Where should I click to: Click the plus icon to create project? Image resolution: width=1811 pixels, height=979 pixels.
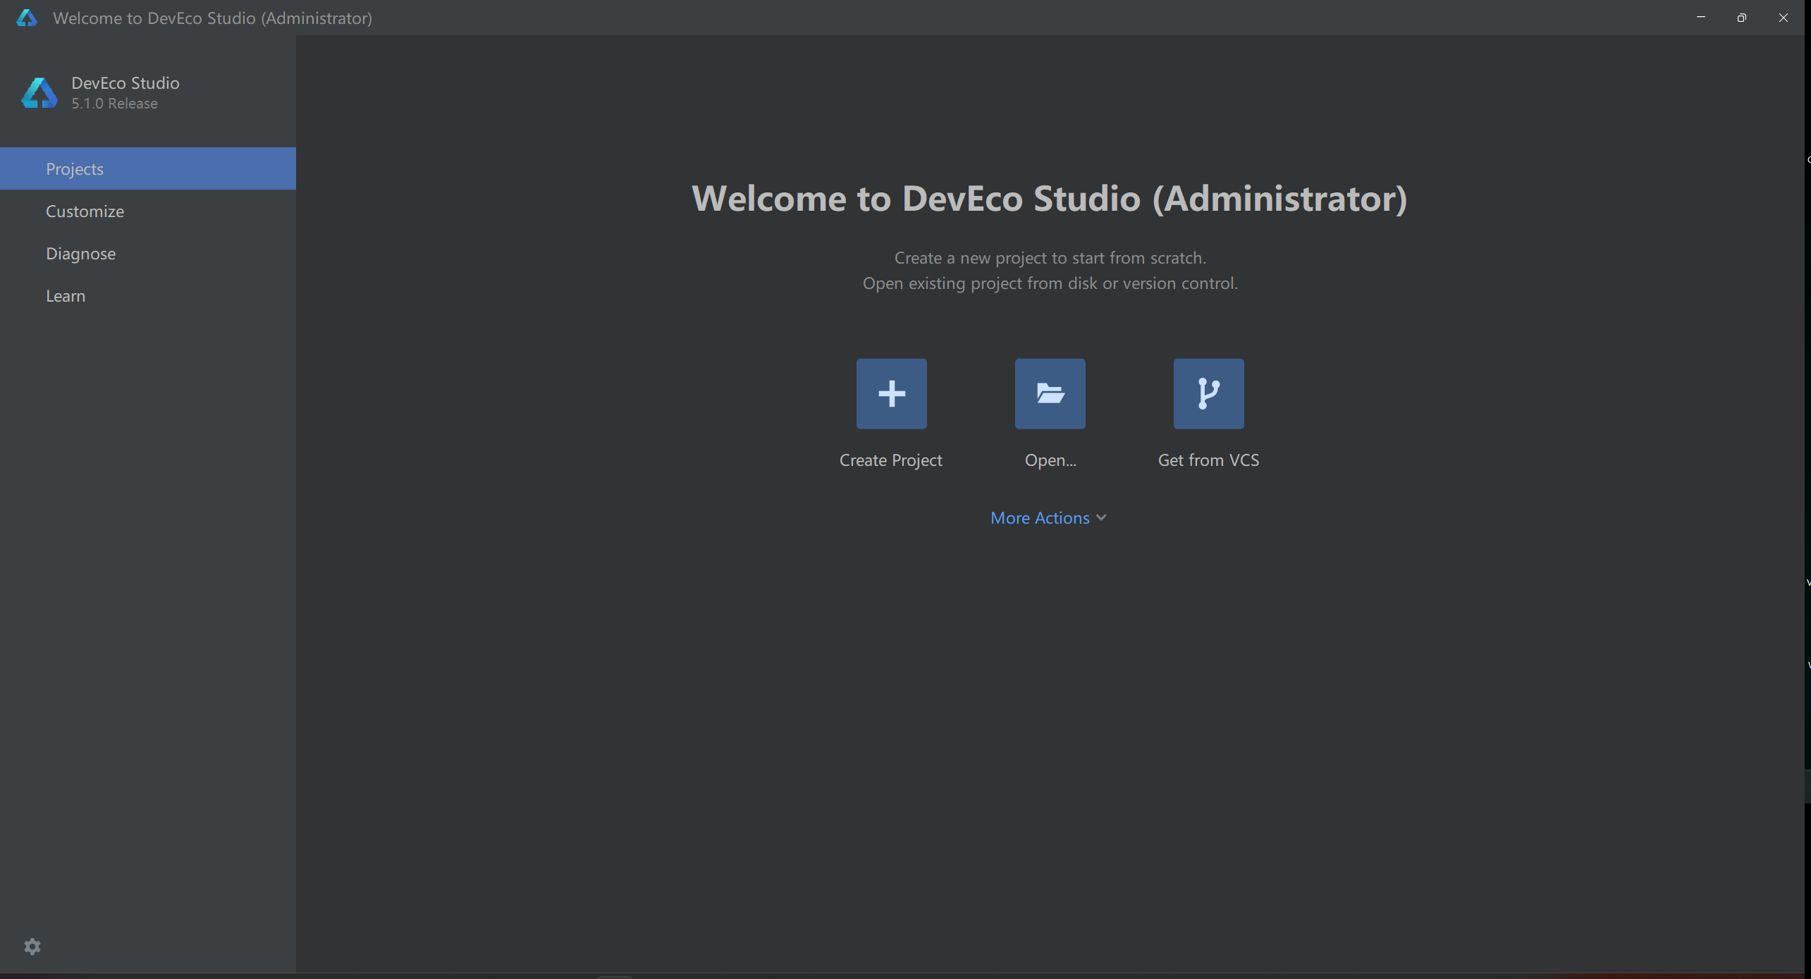[891, 393]
